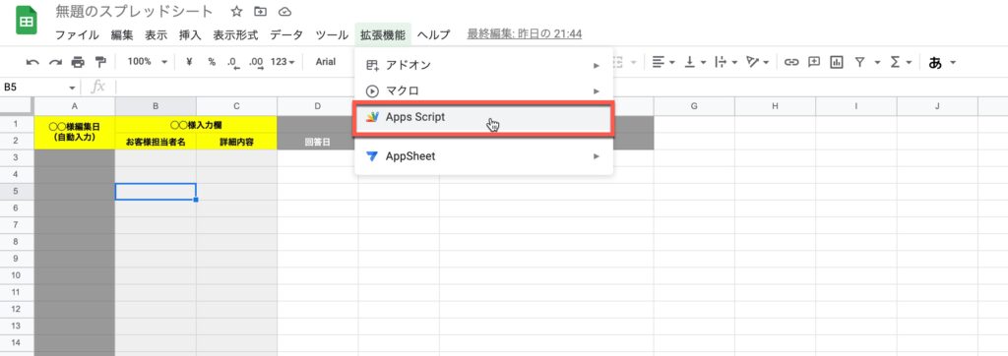Format cell as yen currency
The height and width of the screenshot is (356, 1008).
pos(189,62)
